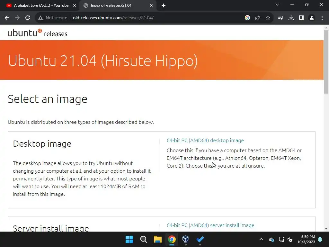Screen dimensions: 329x247
Task: Open Chrome downloads
Action: click(291, 18)
